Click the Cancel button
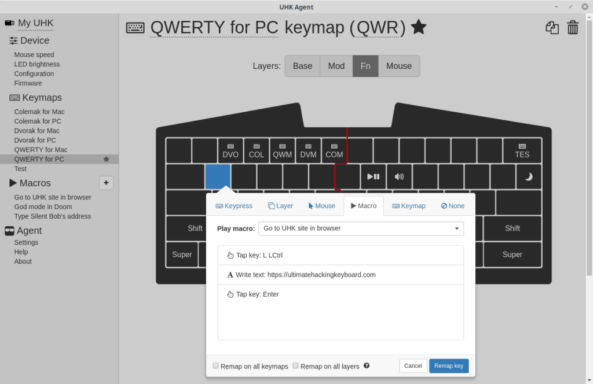 point(413,366)
